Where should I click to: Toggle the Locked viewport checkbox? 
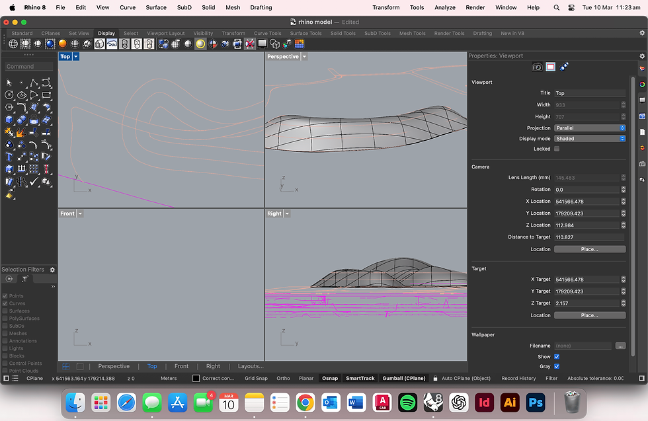[557, 149]
